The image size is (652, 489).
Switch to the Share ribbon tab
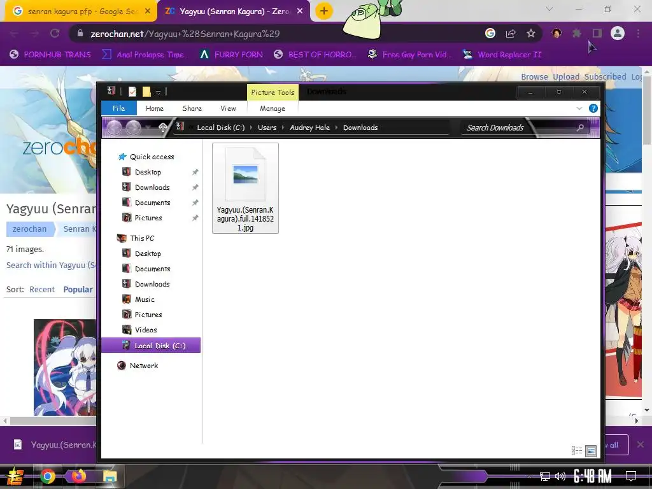[192, 108]
